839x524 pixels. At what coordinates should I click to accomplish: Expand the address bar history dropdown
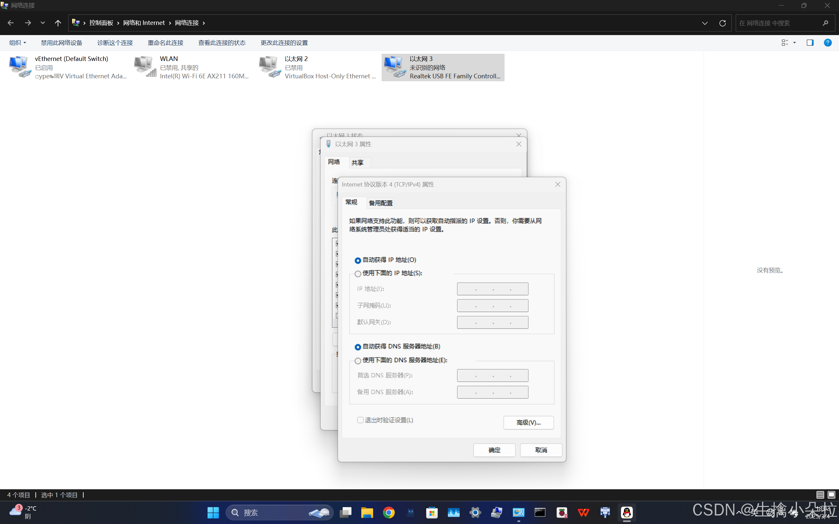(x=705, y=23)
